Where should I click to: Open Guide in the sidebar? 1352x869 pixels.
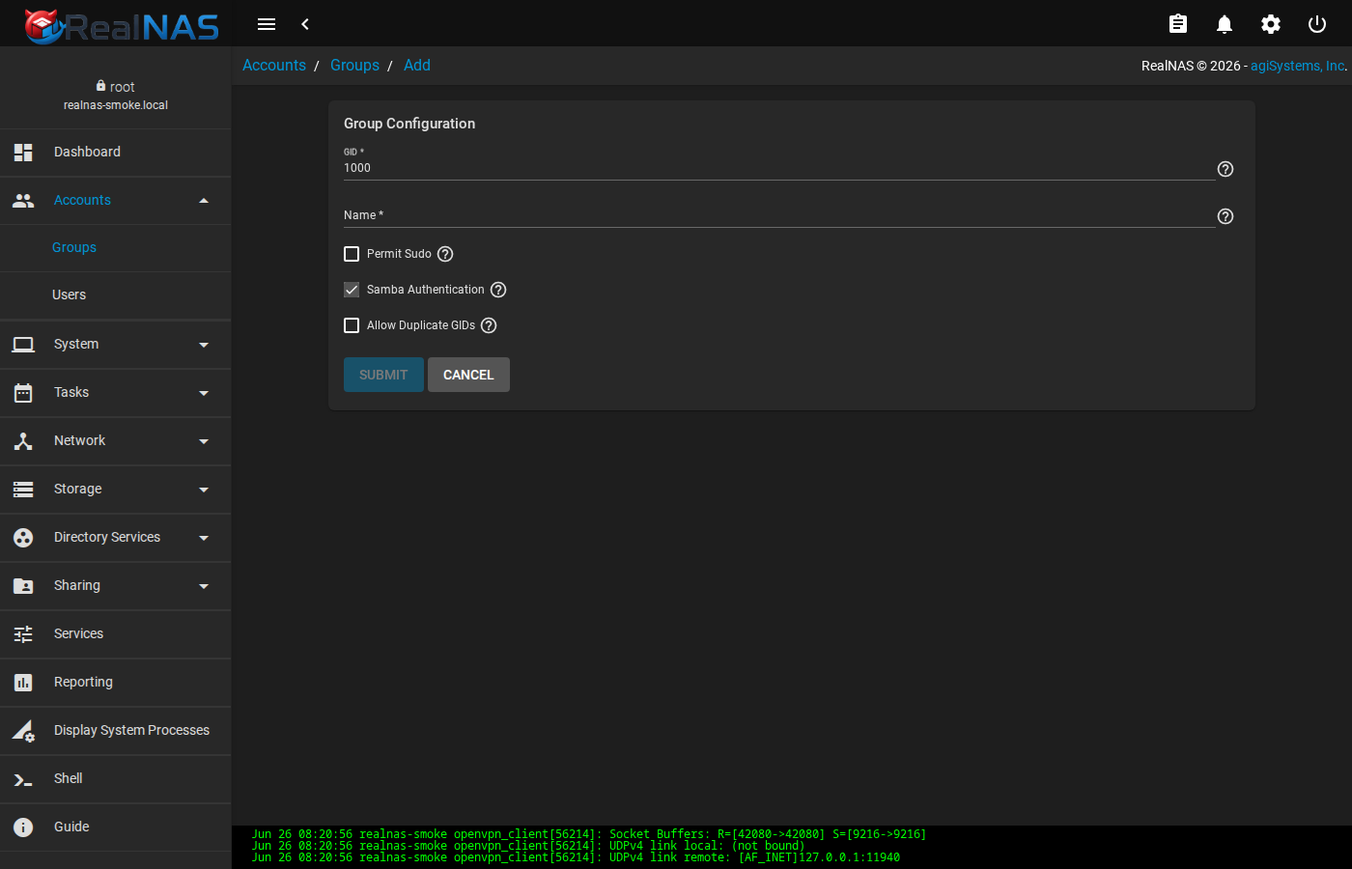[x=116, y=827]
